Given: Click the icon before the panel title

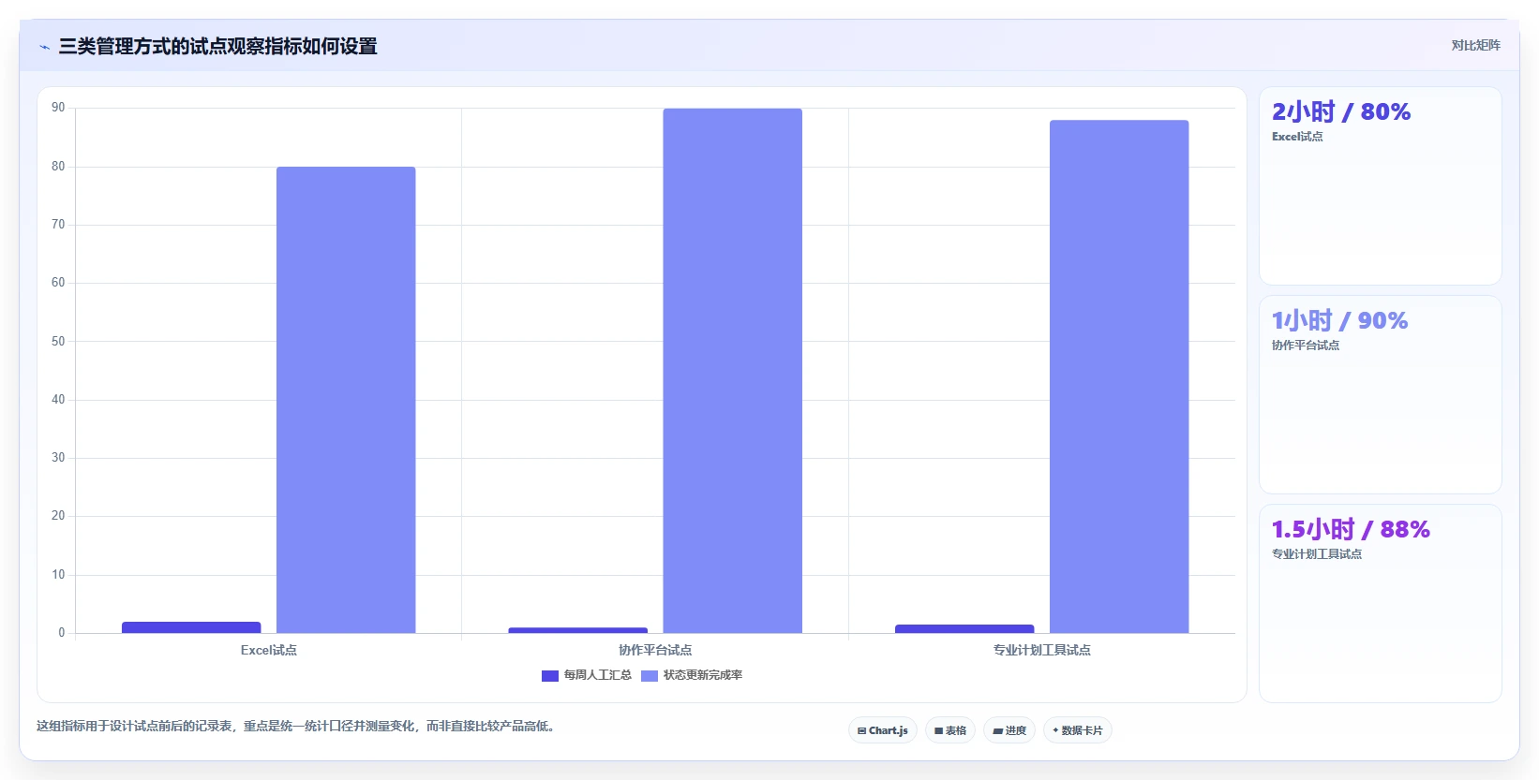Looking at the screenshot, I should click(44, 47).
